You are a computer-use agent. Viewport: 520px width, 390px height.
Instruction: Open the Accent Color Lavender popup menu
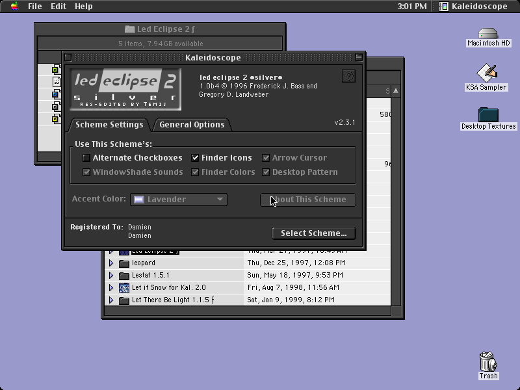[179, 200]
